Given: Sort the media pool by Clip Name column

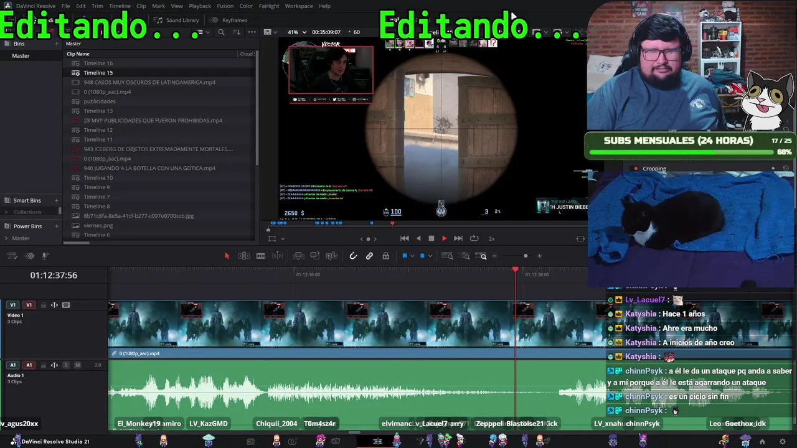Looking at the screenshot, I should 78,54.
